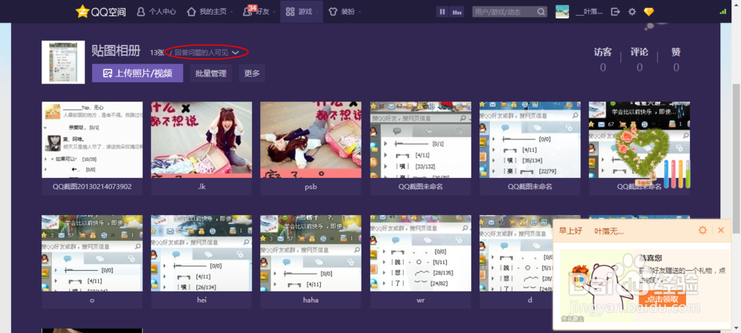Expand the 回答问题的人可见 permission dropdown
The image size is (741, 333).
click(x=207, y=53)
